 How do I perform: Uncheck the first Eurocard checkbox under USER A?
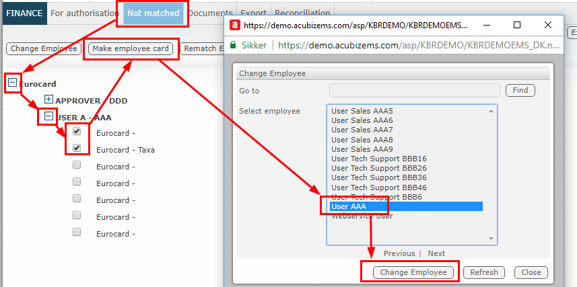click(77, 131)
